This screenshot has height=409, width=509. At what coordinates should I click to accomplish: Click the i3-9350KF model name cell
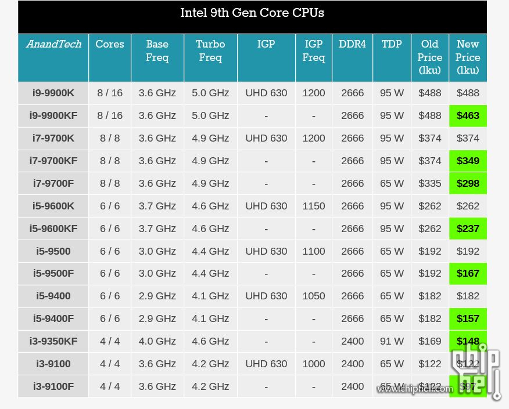pyautogui.click(x=53, y=341)
